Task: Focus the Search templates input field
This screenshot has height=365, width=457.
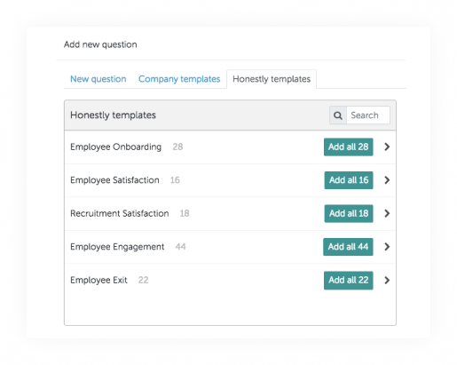Action: (368, 115)
